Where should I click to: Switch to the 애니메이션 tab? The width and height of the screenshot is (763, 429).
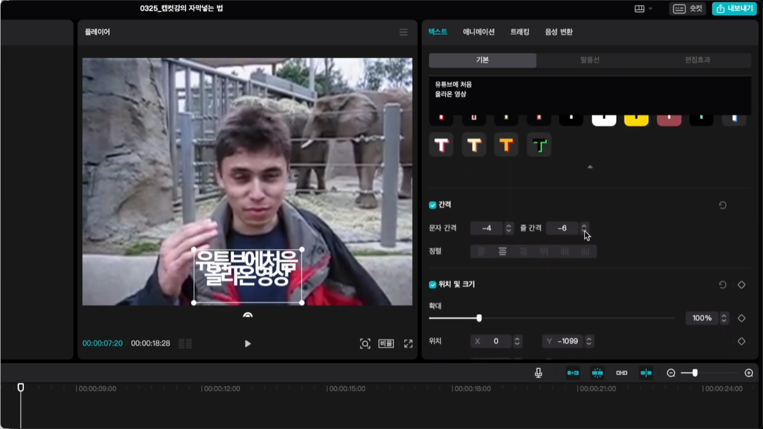point(478,32)
